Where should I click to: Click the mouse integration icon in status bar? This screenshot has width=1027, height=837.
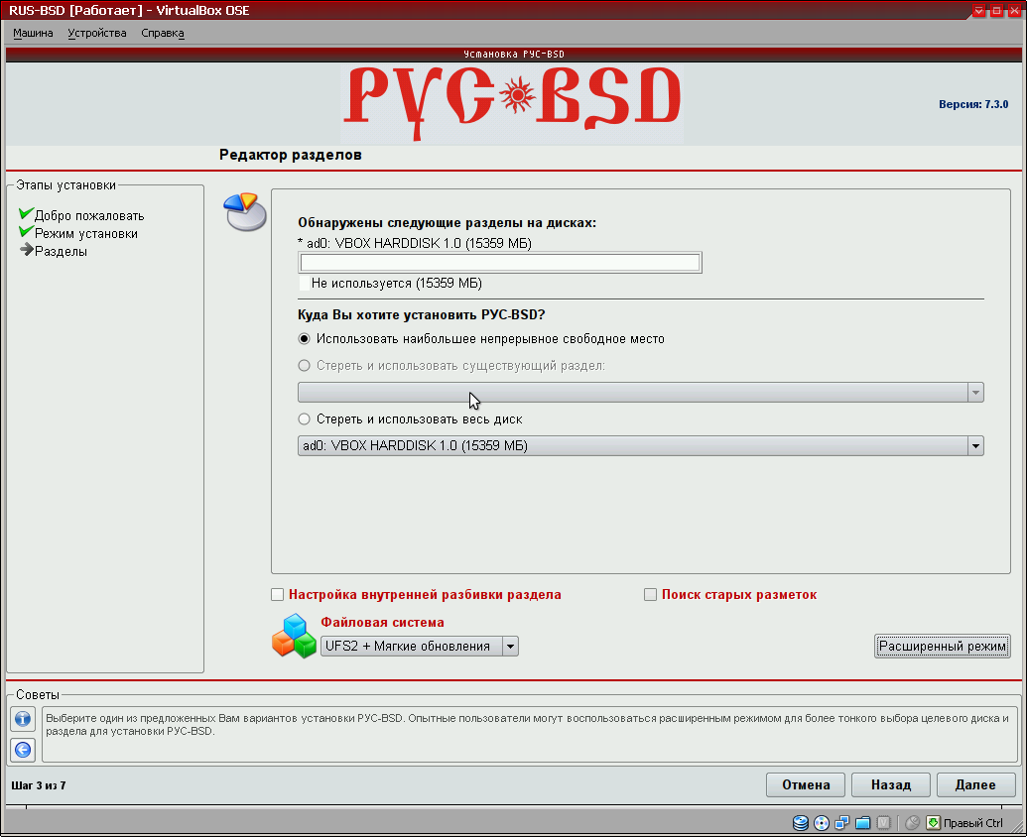912,822
